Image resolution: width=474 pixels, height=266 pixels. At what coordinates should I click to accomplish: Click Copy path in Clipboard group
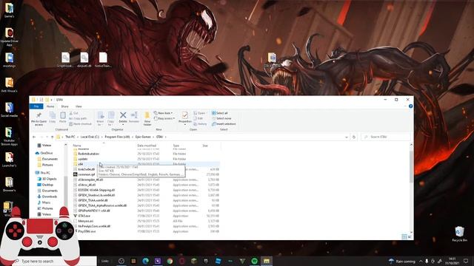[78, 118]
